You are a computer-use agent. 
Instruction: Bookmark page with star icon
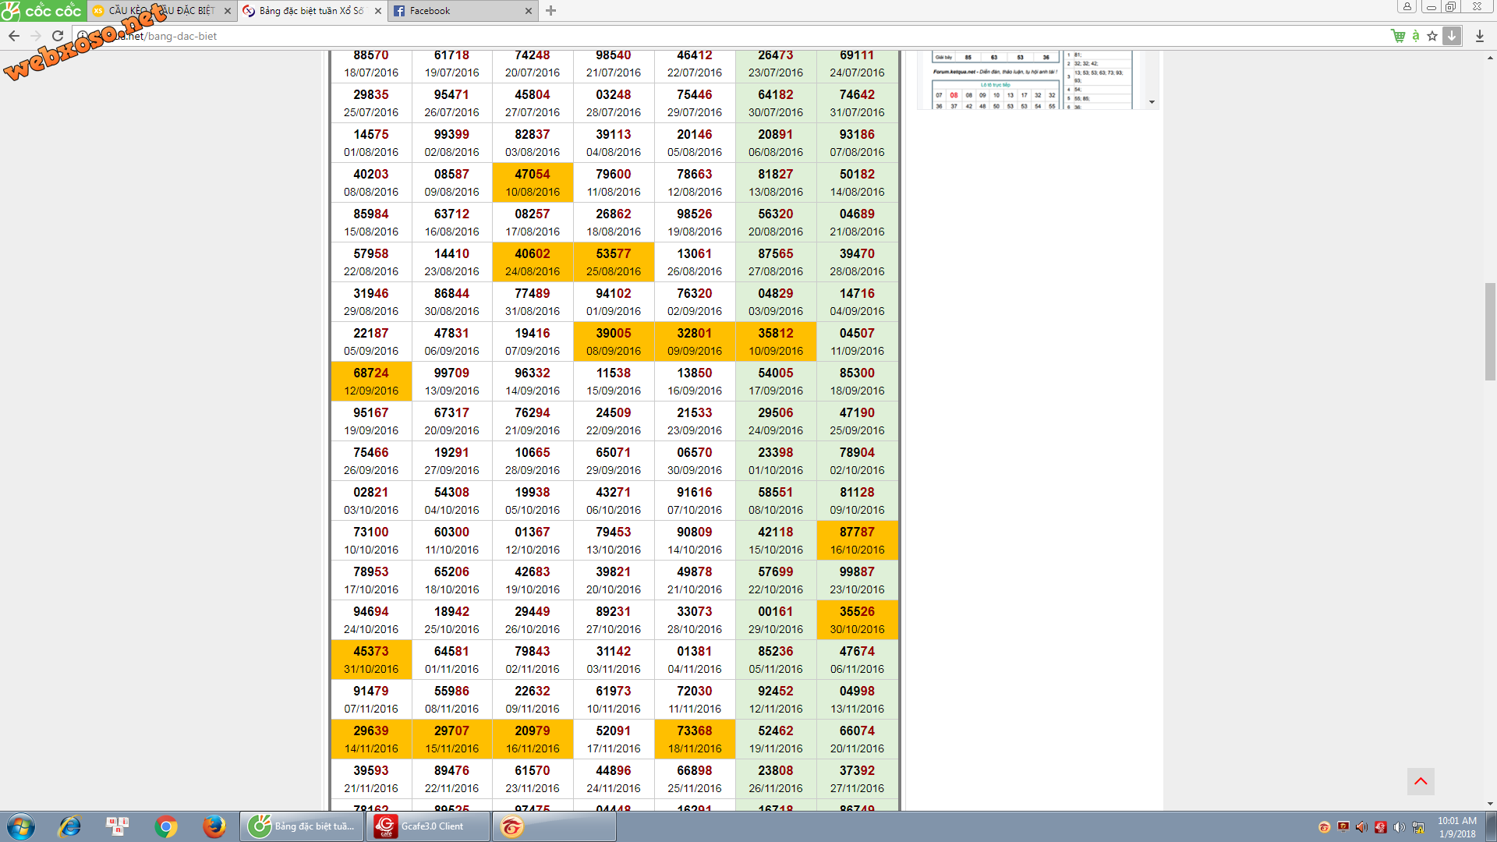[1432, 36]
